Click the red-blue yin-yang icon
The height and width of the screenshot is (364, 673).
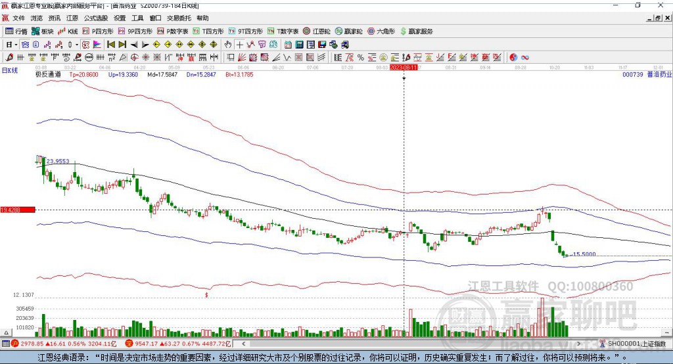[x=513, y=58]
